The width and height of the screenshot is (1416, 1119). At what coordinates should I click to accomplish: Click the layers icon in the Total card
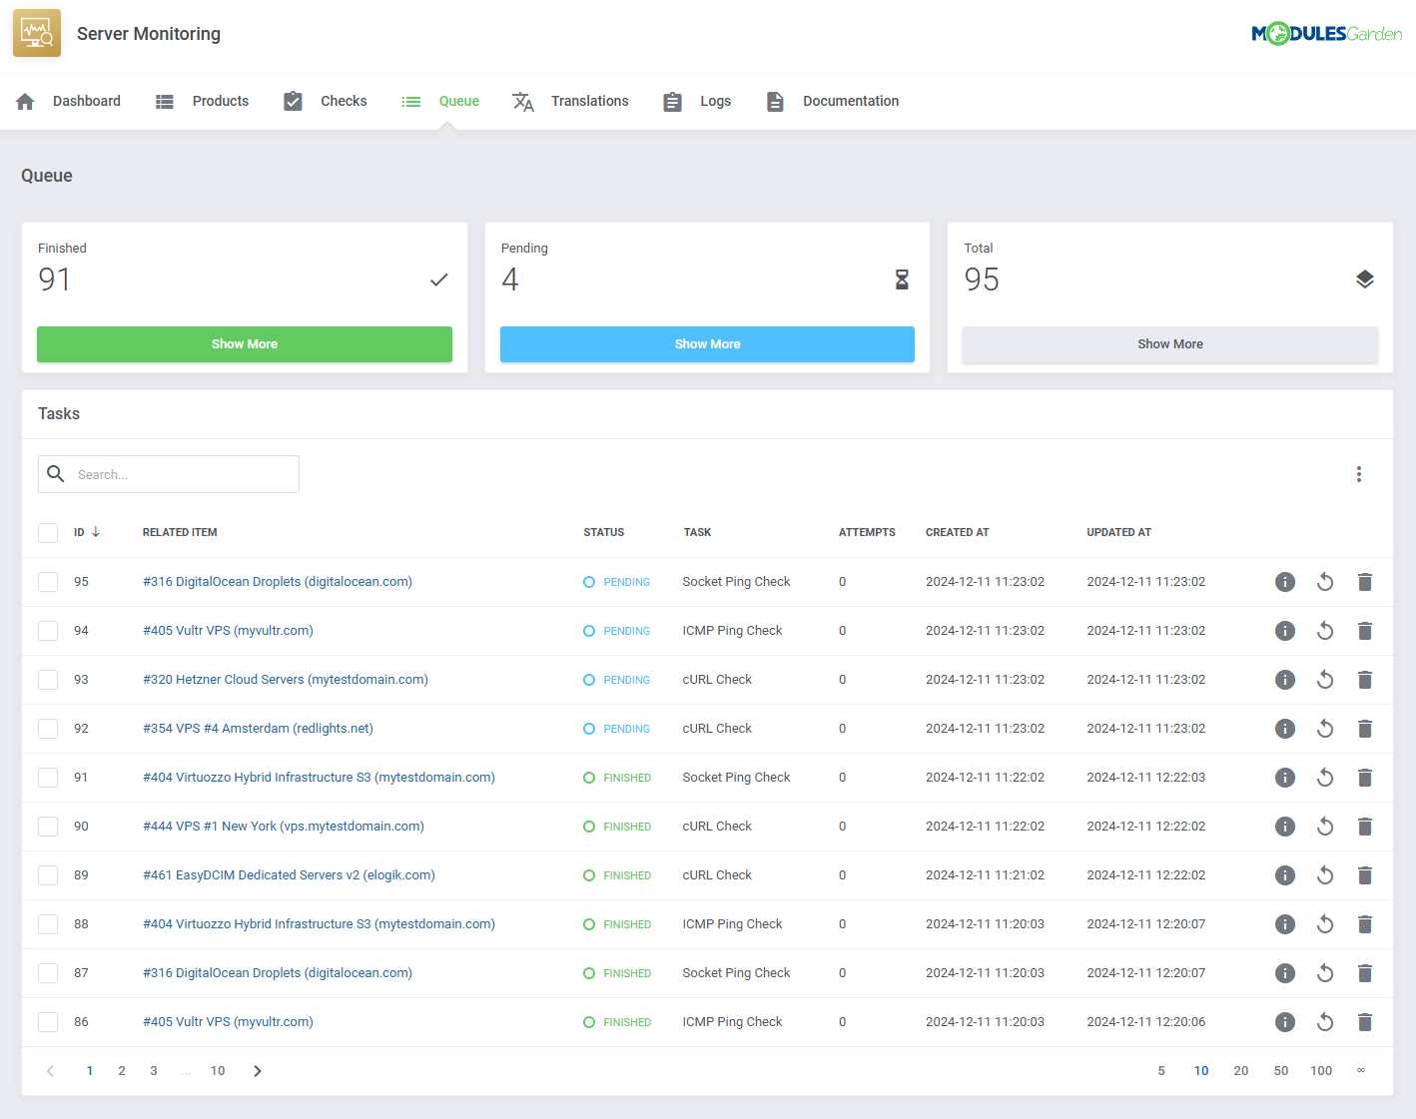click(x=1365, y=280)
